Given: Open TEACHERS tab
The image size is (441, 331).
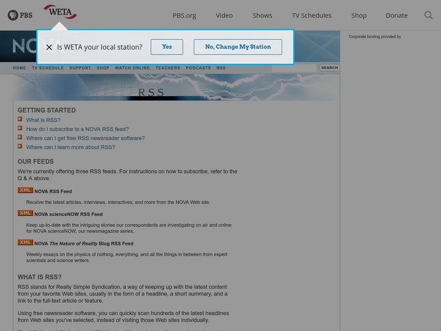Looking at the screenshot, I should [168, 68].
